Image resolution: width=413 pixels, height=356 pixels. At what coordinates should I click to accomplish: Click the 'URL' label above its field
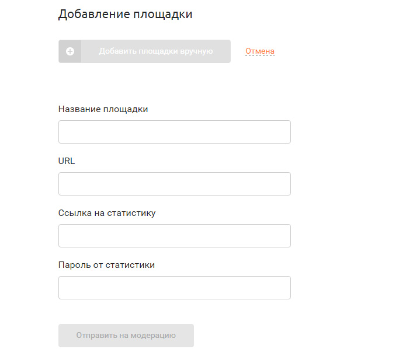pos(67,160)
